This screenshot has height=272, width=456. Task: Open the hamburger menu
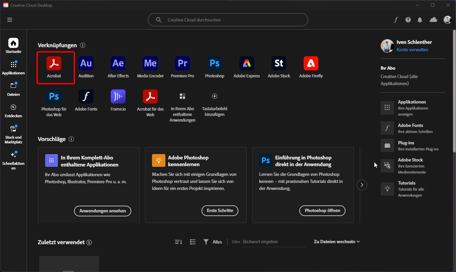pyautogui.click(x=10, y=20)
